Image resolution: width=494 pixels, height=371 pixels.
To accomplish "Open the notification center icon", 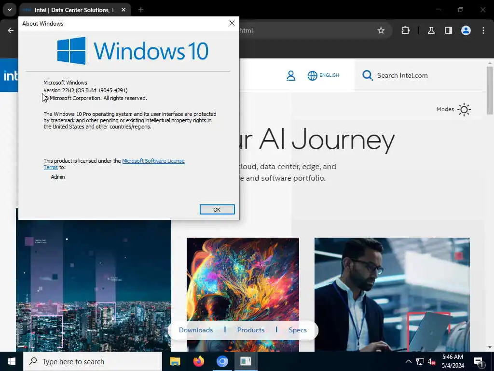I will pyautogui.click(x=479, y=361).
